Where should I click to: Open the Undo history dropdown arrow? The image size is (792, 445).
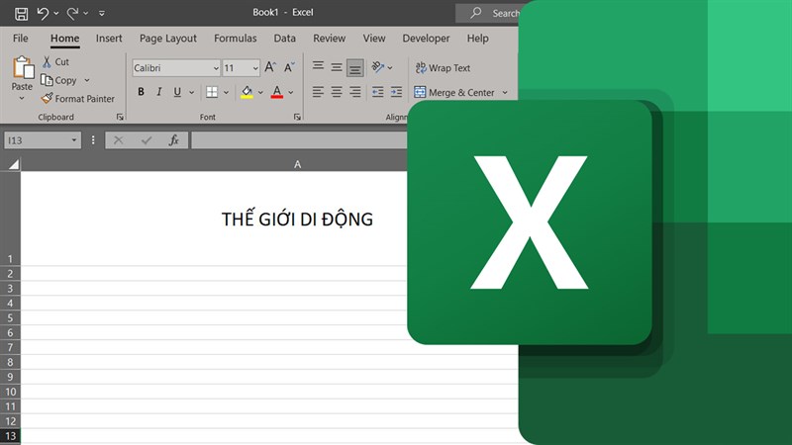[56, 14]
